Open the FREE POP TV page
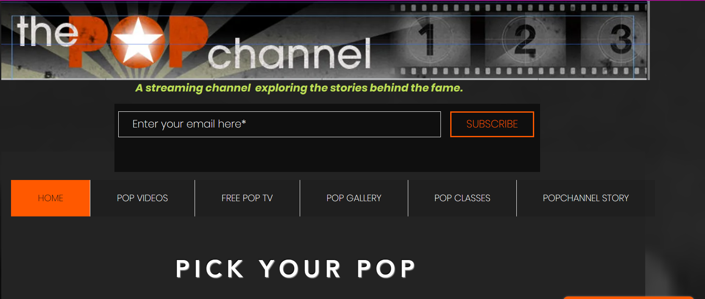 [247, 198]
